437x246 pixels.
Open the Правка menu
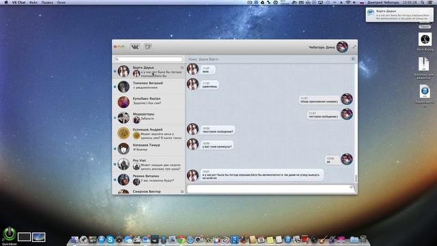coord(47,2)
